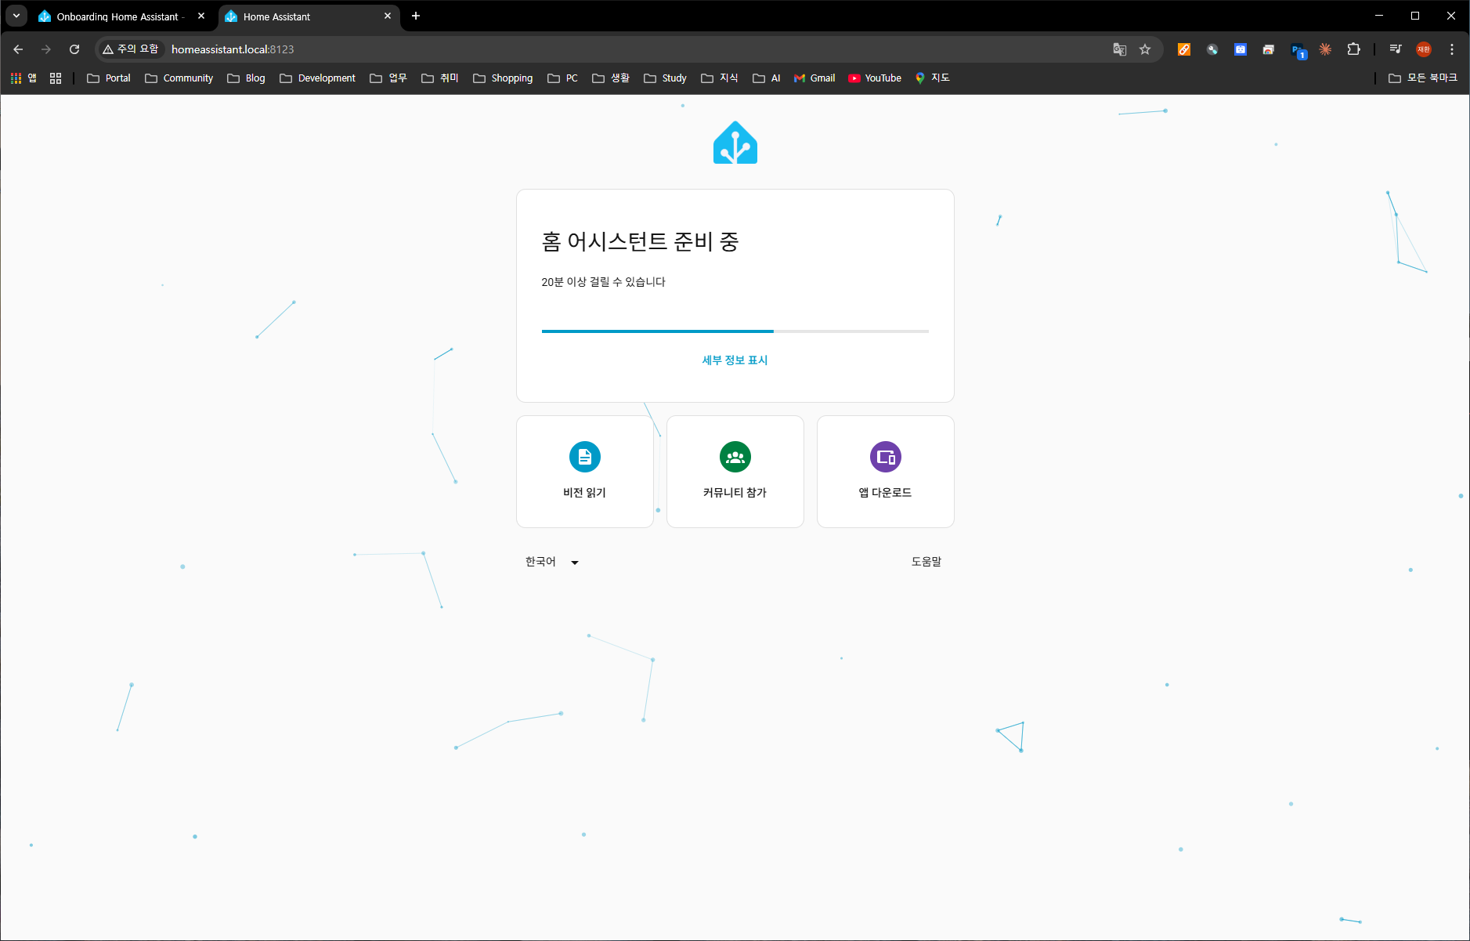Image resolution: width=1470 pixels, height=941 pixels.
Task: Open the Portal bookmark folder
Action: pos(109,78)
